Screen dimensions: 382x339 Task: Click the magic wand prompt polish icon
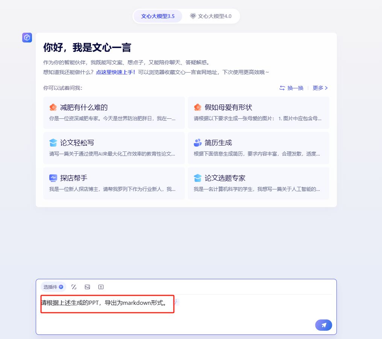point(177,302)
